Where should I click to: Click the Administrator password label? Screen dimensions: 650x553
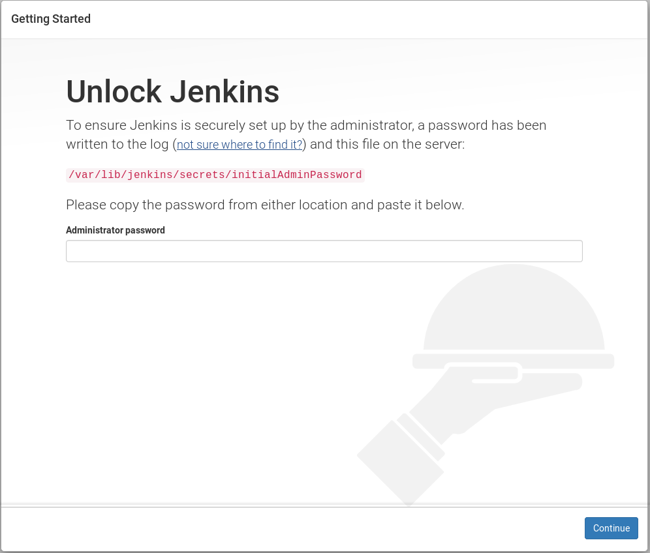pos(116,230)
